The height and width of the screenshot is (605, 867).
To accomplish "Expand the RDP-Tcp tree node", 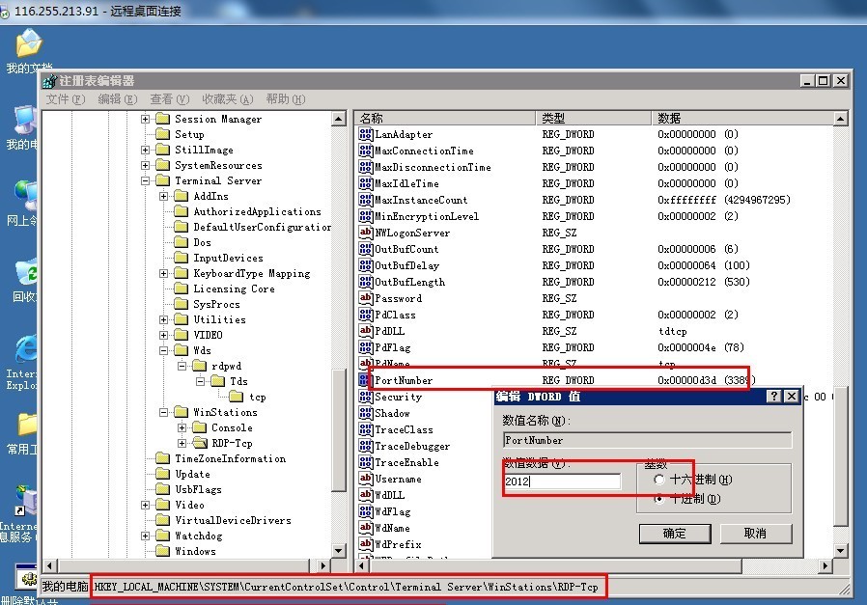I will tap(183, 443).
